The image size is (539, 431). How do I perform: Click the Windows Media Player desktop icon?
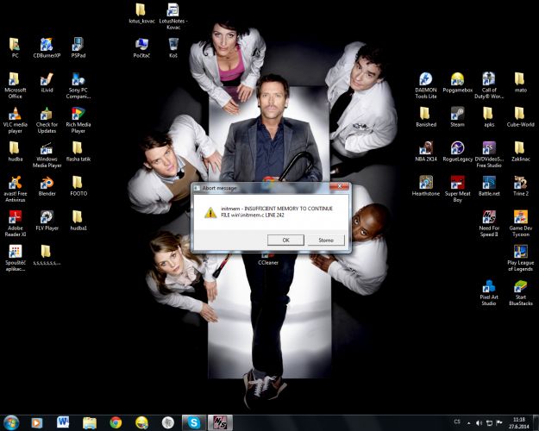point(47,155)
